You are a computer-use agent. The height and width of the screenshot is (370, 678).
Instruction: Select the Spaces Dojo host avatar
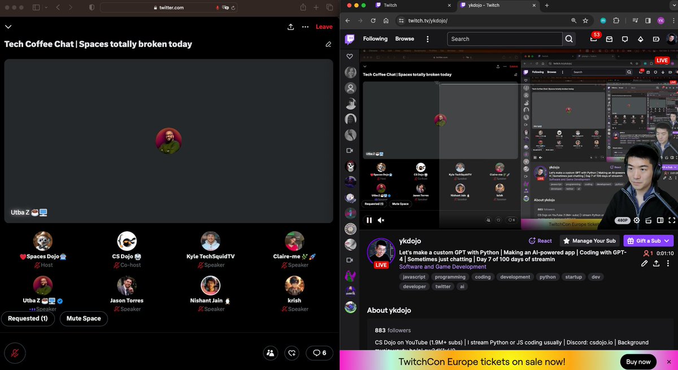pyautogui.click(x=43, y=241)
